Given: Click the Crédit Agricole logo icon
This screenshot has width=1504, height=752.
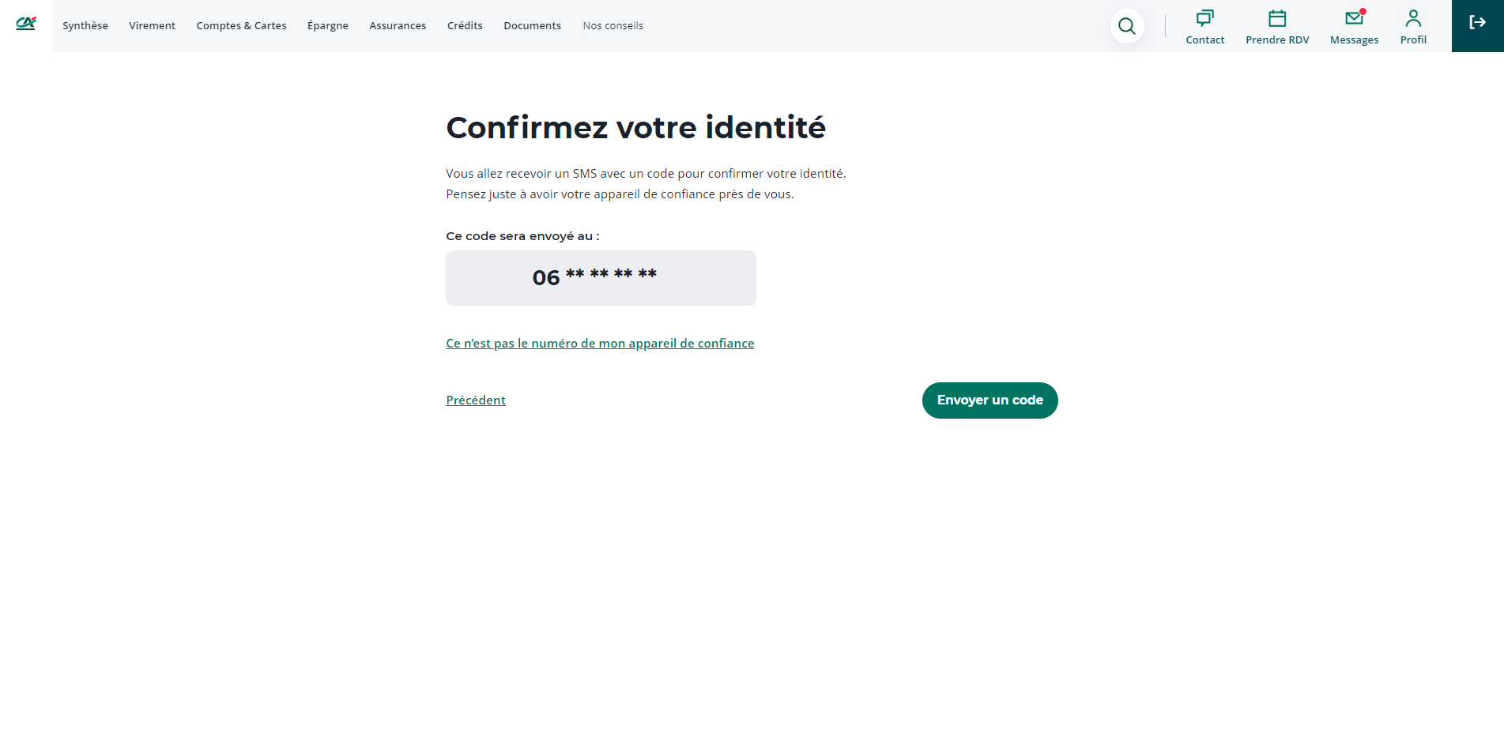Looking at the screenshot, I should 26,24.
